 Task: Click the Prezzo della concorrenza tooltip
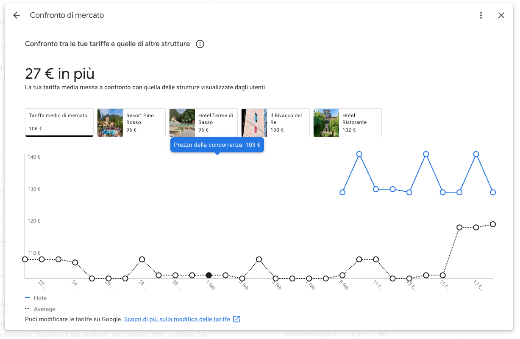217,145
